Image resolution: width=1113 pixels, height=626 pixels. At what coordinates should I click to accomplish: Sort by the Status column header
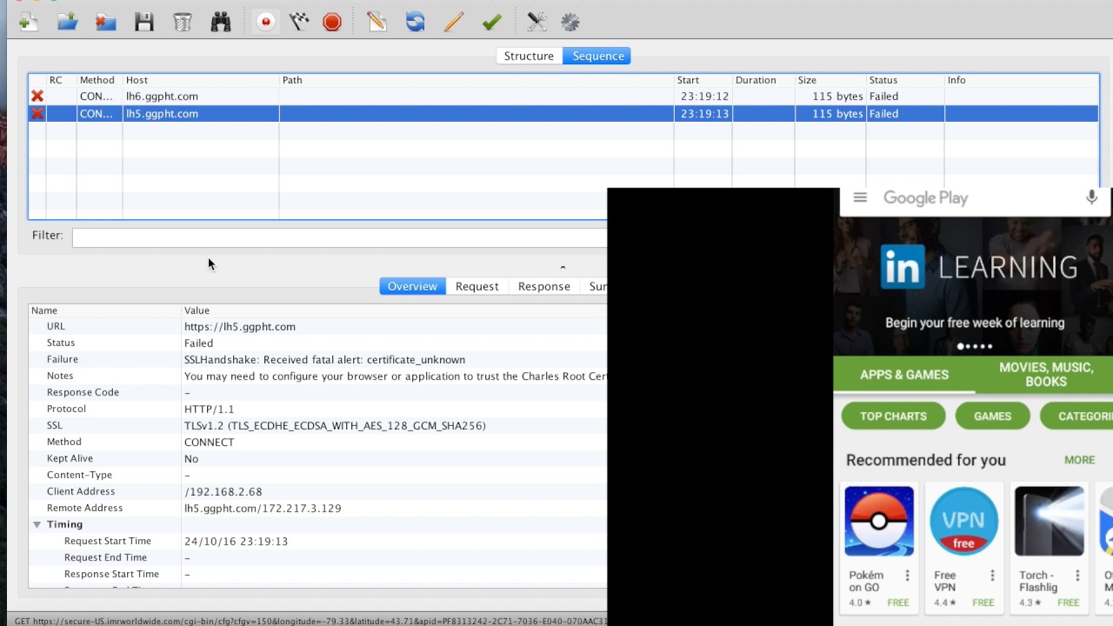pyautogui.click(x=904, y=80)
